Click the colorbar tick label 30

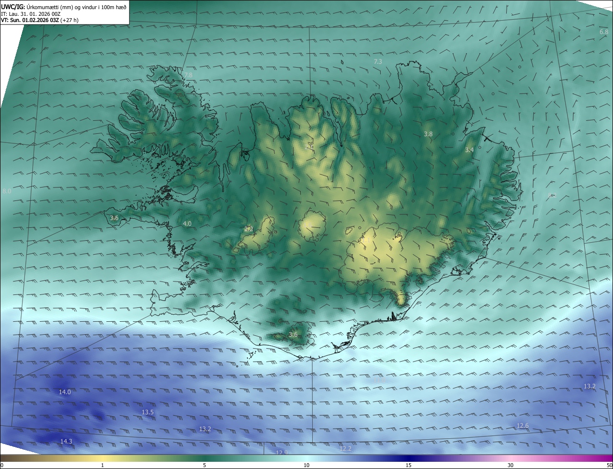pos(511,465)
